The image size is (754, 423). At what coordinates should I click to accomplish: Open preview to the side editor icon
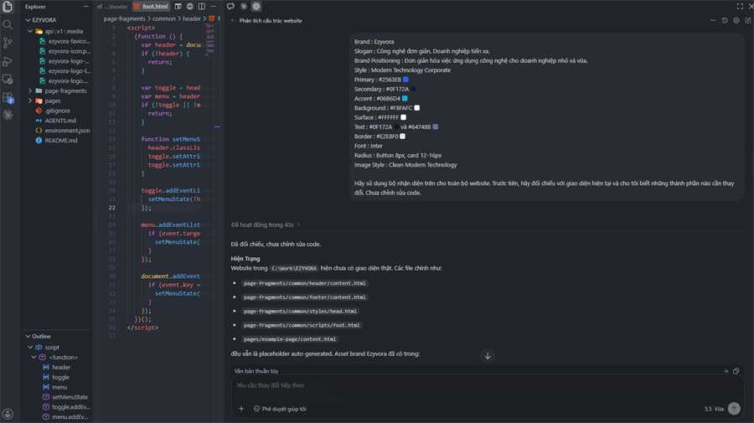[178, 7]
